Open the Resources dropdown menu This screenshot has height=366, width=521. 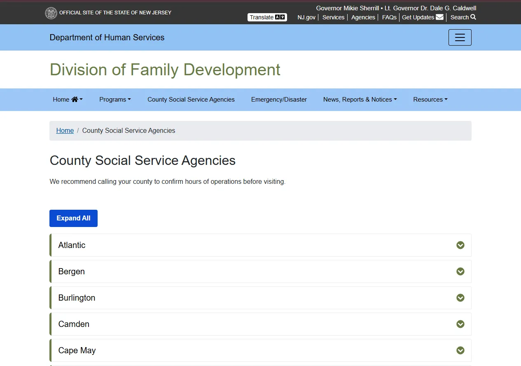[x=430, y=100]
